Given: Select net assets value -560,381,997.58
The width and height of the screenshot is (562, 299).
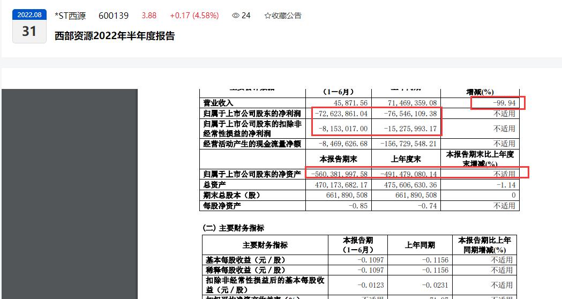Looking at the screenshot, I should [339, 174].
